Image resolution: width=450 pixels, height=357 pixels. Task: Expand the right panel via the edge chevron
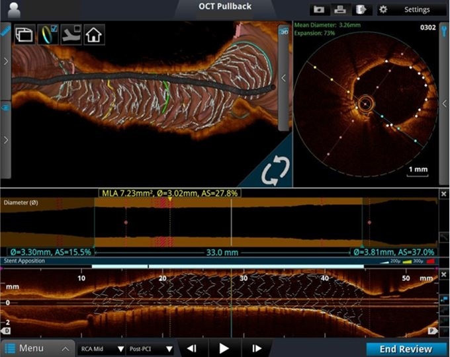pos(444,104)
